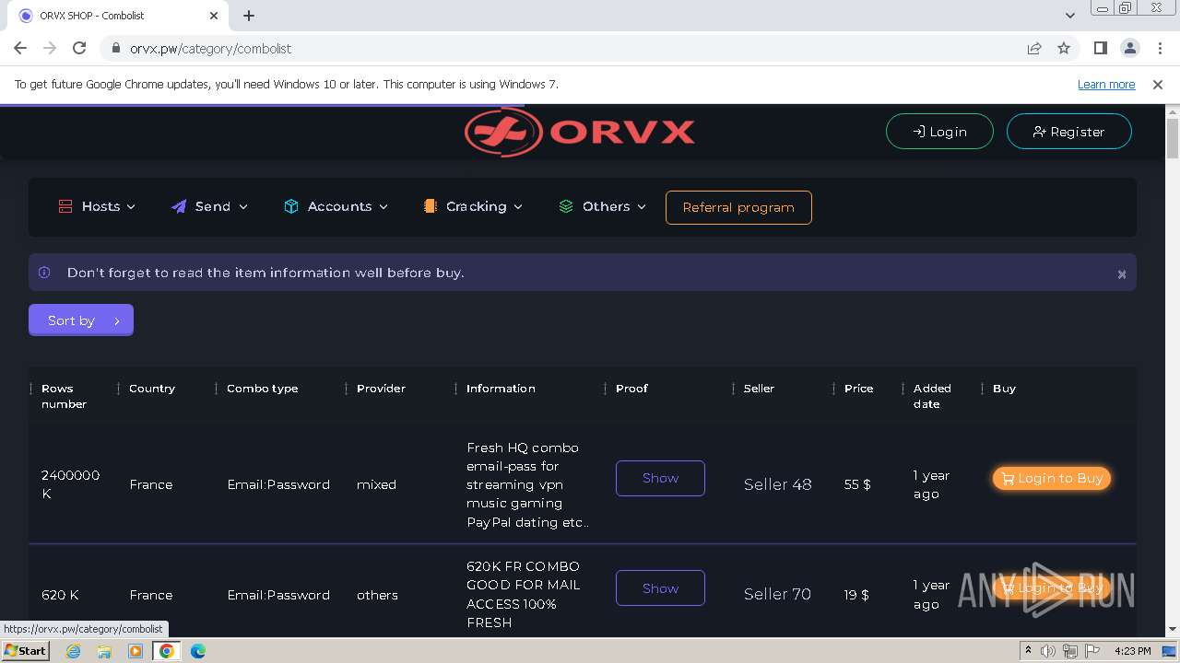Click the taskbar clock showing 4:23 PM
The image size is (1180, 663).
point(1133,651)
